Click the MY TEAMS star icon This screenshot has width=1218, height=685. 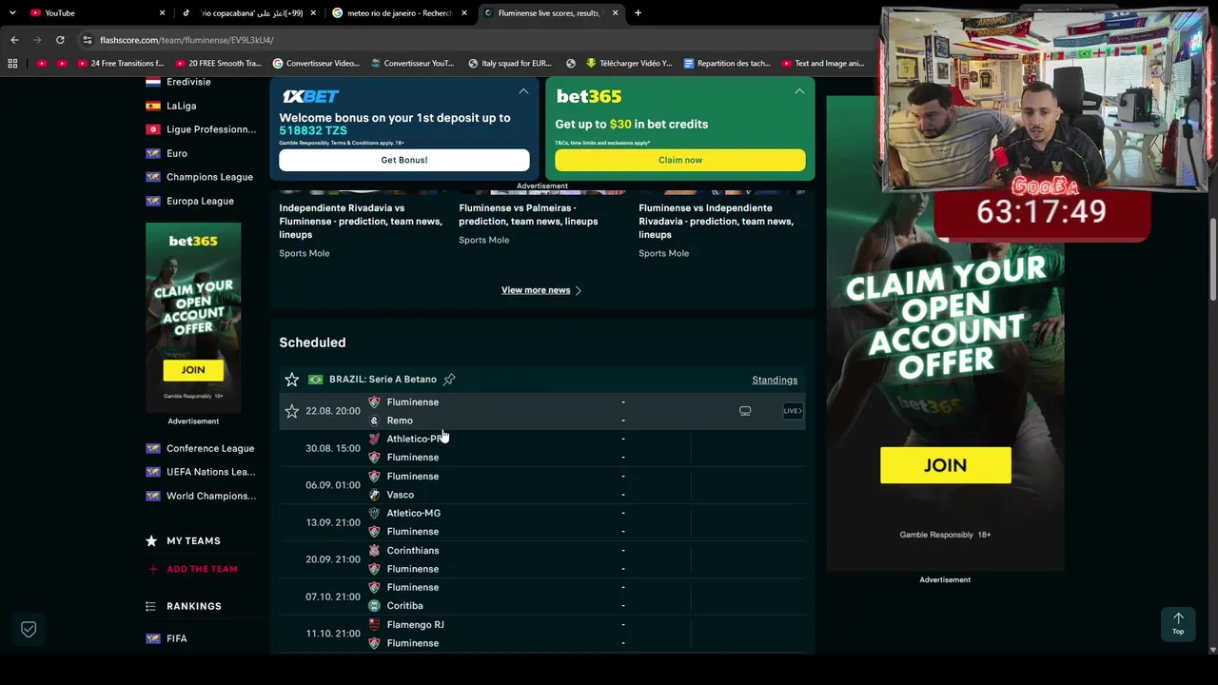[151, 540]
